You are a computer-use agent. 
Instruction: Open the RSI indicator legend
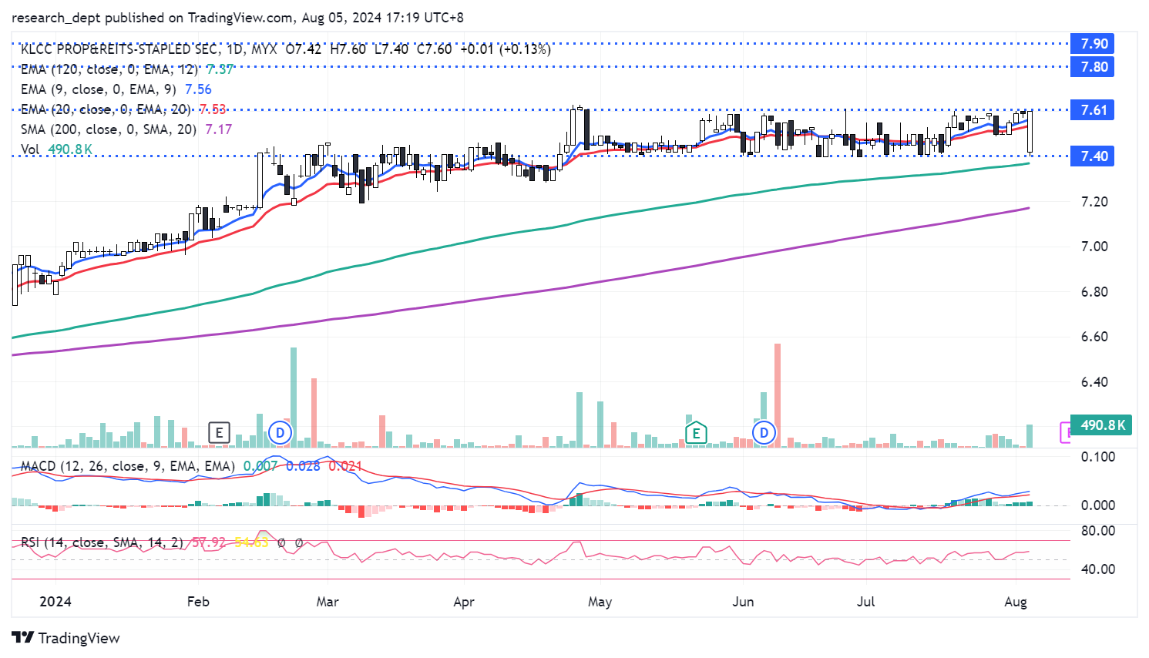(x=102, y=542)
